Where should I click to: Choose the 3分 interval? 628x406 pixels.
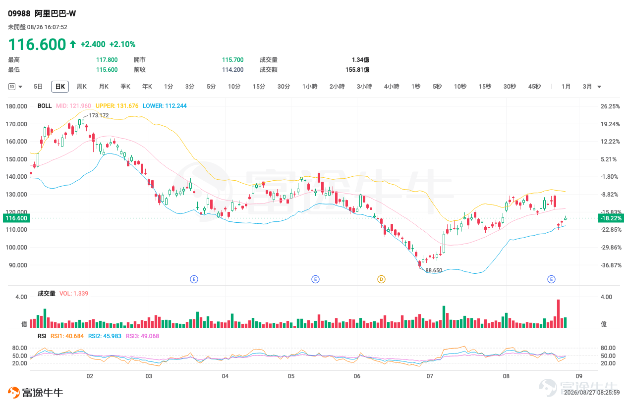[190, 87]
